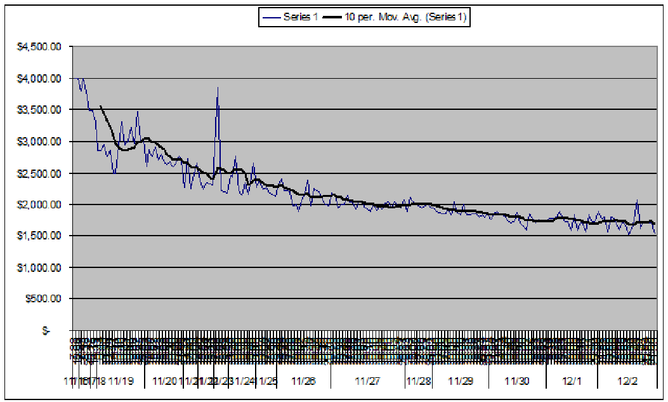Click the $2,000.00 axis value
This screenshot has width=668, height=402.
(x=41, y=204)
